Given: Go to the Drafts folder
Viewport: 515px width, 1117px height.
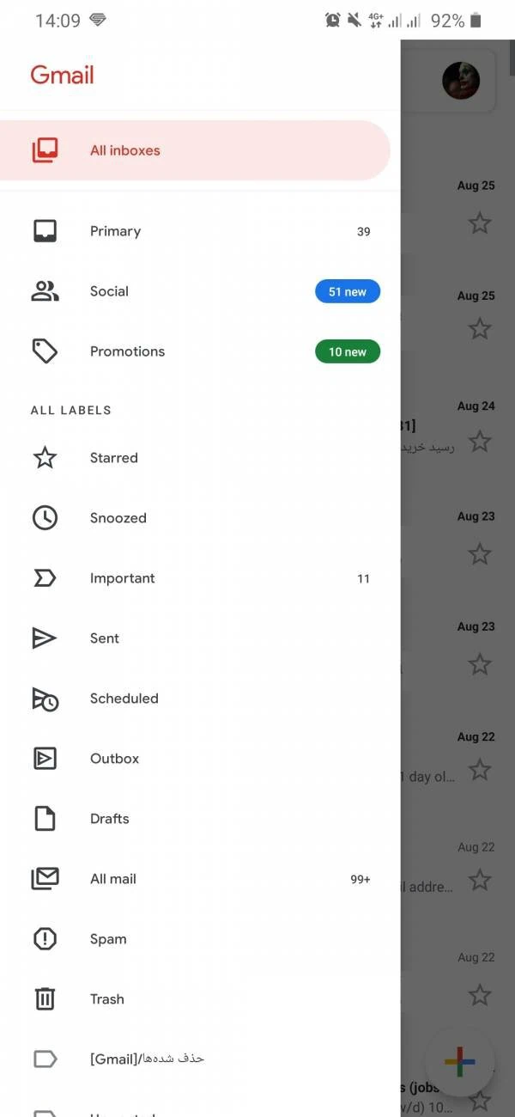Looking at the screenshot, I should 110,819.
